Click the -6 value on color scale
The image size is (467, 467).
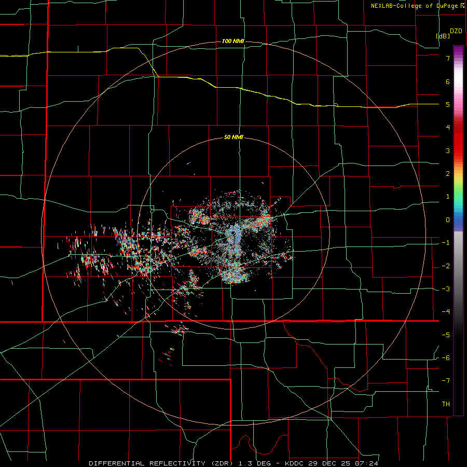pyautogui.click(x=446, y=358)
